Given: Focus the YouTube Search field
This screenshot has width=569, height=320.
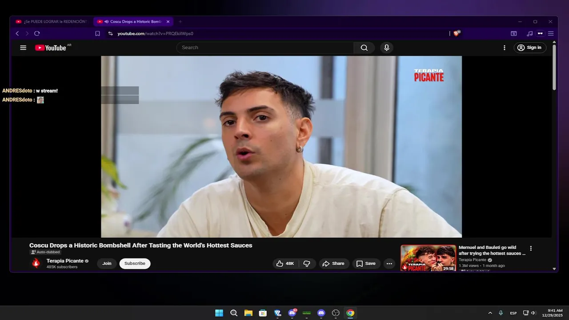Looking at the screenshot, I should [265, 48].
